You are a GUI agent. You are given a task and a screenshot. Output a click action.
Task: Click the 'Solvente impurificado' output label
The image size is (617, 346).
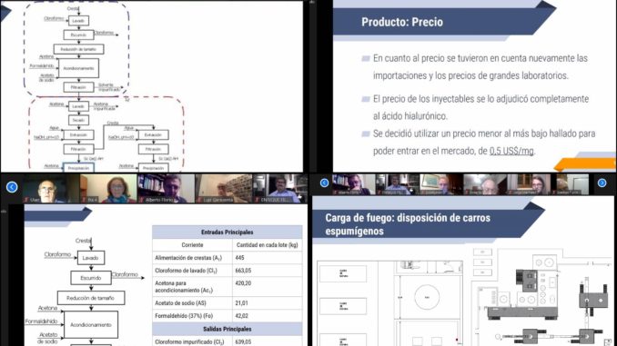pyautogui.click(x=108, y=87)
